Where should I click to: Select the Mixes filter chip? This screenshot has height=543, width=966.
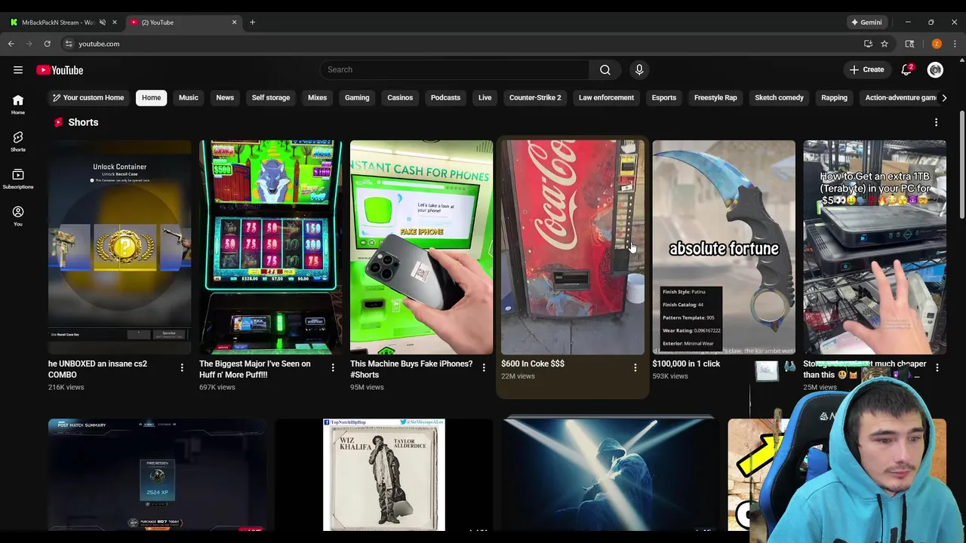pyautogui.click(x=317, y=97)
